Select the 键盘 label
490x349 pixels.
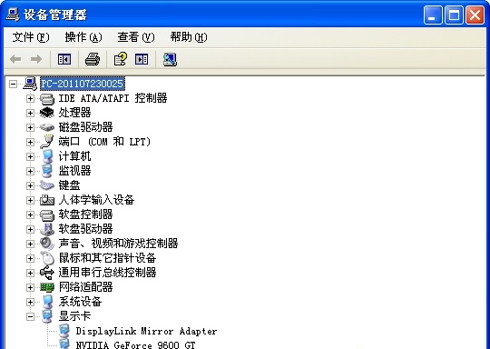pyautogui.click(x=69, y=185)
